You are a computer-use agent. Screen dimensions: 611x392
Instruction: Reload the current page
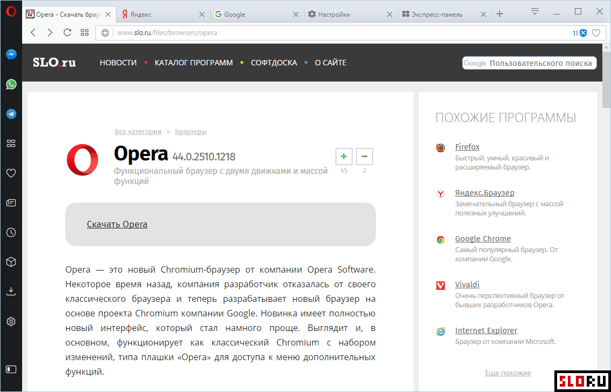[67, 33]
